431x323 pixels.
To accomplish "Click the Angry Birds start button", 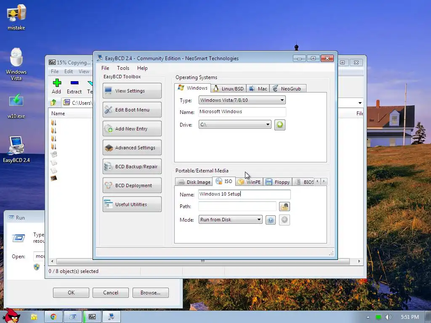I will 11,315.
